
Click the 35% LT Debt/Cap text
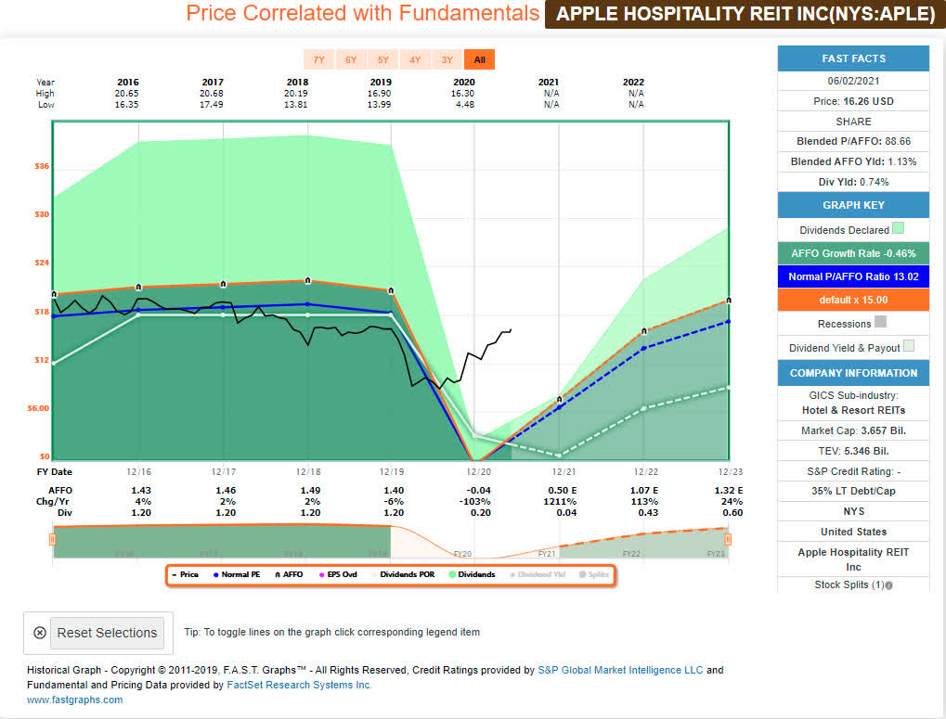tap(853, 491)
